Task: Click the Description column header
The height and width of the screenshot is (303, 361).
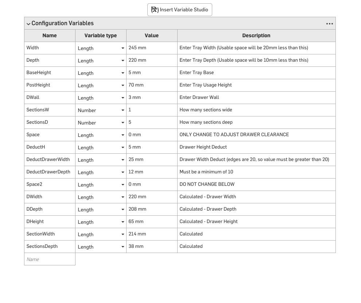Action: [x=256, y=36]
